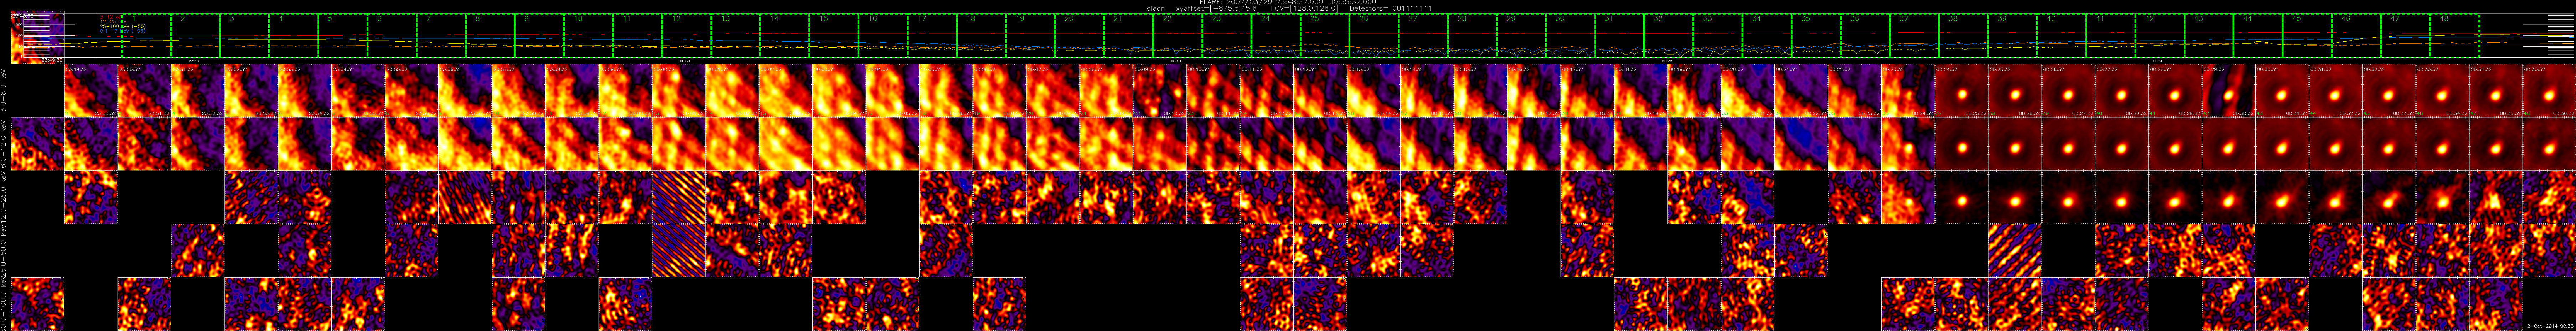2576x331 pixels.
Task: Open the 6.0-12.0 keV image below 00:26:32
Action: pyautogui.click(x=2068, y=145)
